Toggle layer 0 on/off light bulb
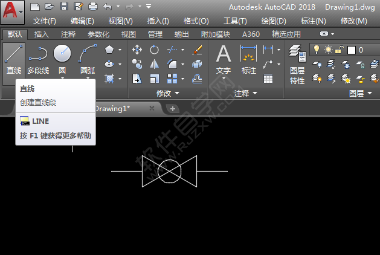 [x=316, y=50]
